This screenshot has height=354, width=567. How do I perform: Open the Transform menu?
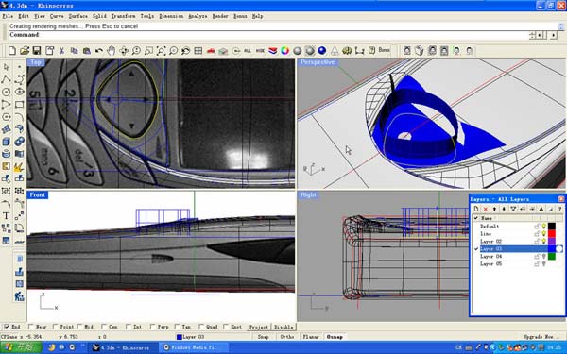coord(123,16)
